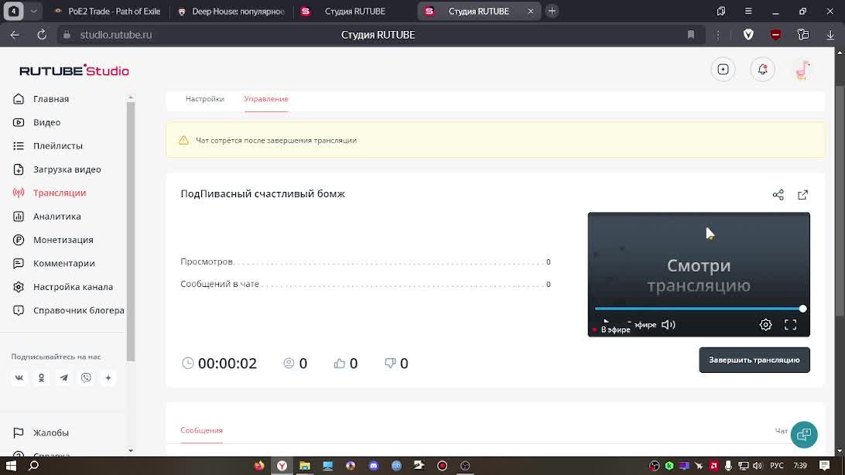Expand the browser tab group dropdown
Screen dimensions: 845x475
tap(33, 12)
